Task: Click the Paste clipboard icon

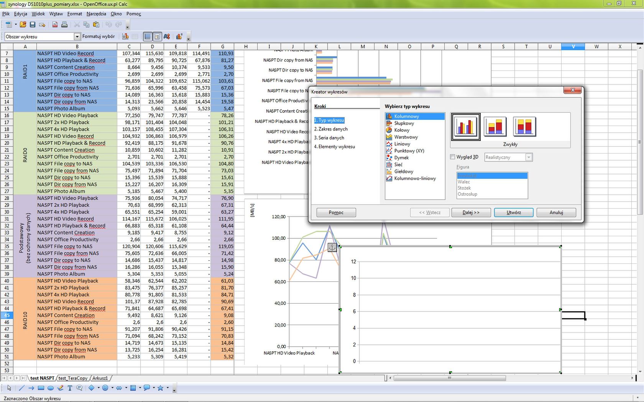Action: (x=96, y=25)
